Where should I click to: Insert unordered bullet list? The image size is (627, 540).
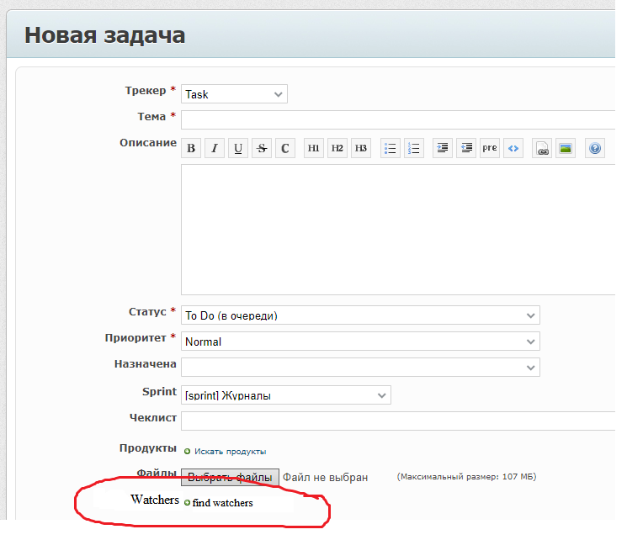pyautogui.click(x=391, y=148)
